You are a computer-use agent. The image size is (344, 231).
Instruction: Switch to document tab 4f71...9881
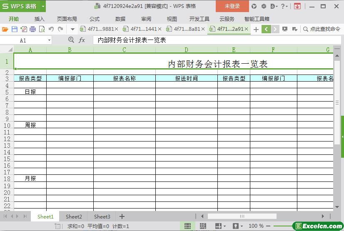(98, 29)
